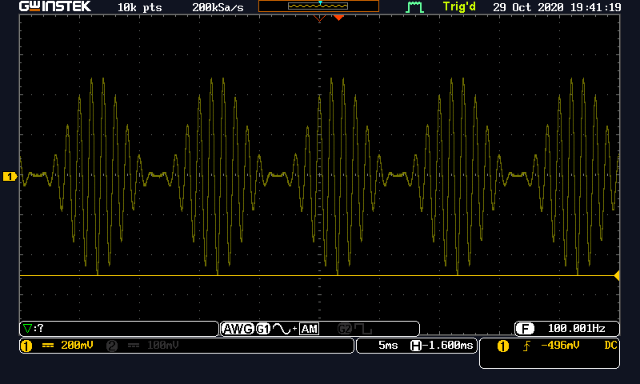Click the -1.600ms horizontal position value
This screenshot has height=384, width=640.
point(448,346)
